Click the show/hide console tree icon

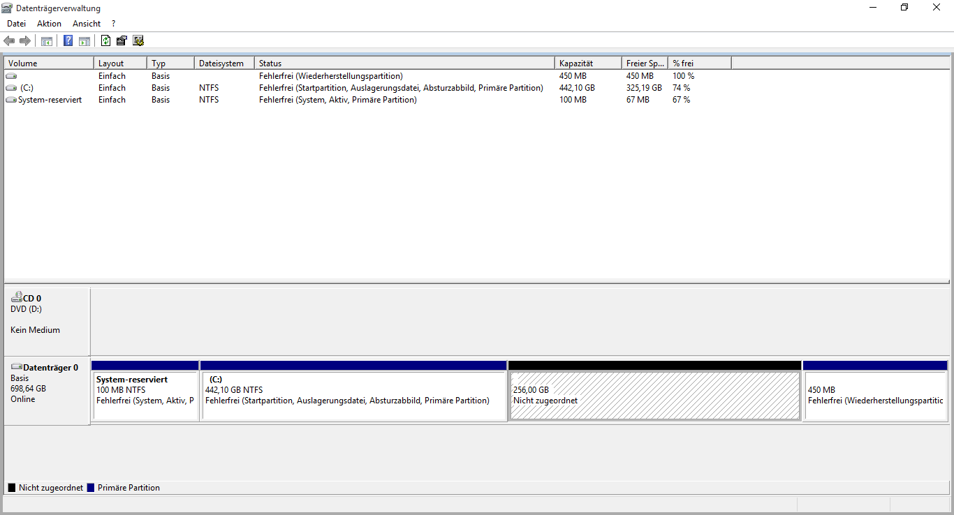tap(47, 41)
